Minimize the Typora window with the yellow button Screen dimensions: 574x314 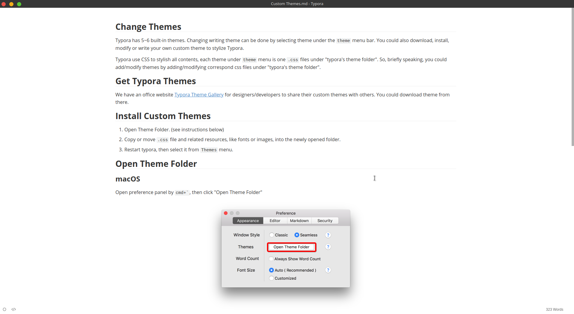[11, 4]
